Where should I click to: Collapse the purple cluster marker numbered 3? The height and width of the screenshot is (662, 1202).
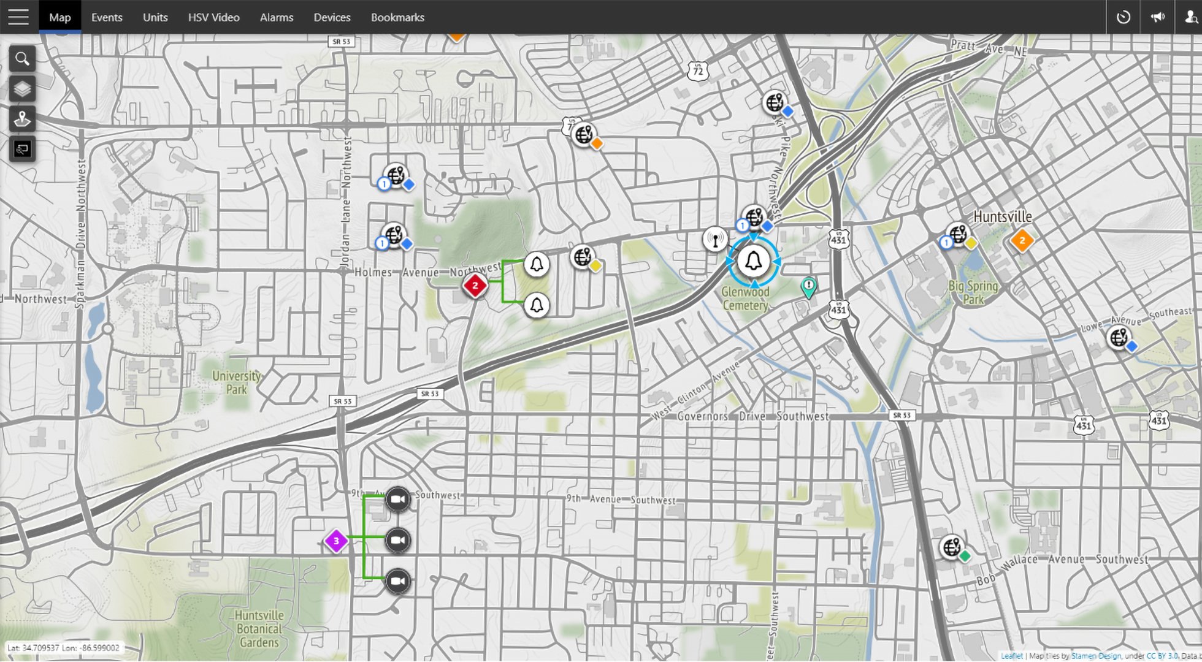(336, 541)
